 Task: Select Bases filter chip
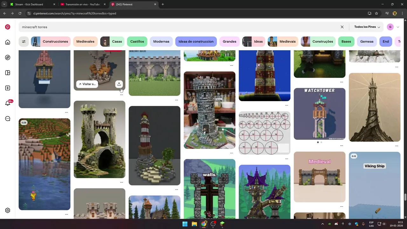coord(346,41)
